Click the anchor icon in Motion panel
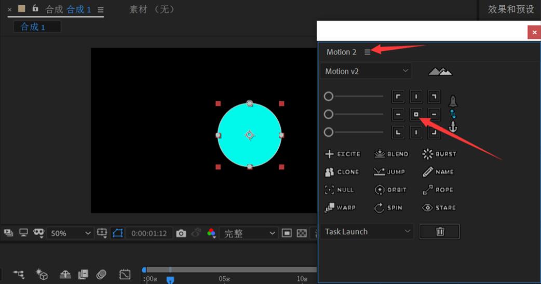This screenshot has height=284, width=541. click(x=453, y=127)
